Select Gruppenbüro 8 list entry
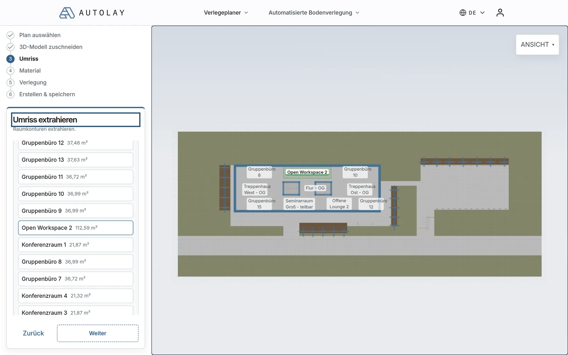The height and width of the screenshot is (355, 568). (x=76, y=262)
